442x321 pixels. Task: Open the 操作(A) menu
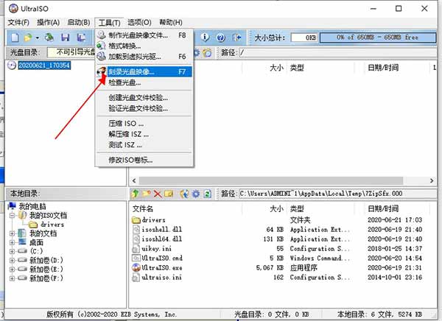point(48,22)
